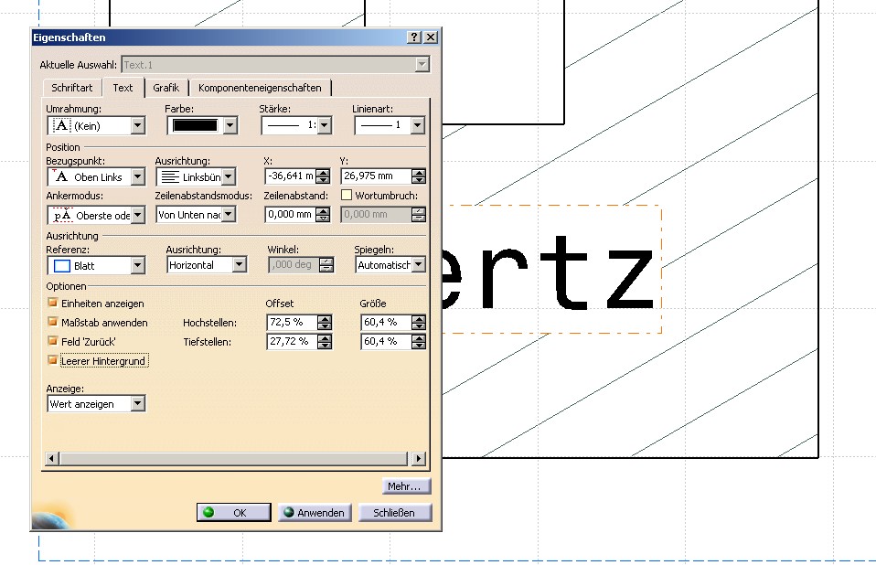Screen dimensions: 876x565
Task: Click the Hochstellen Offset spinner arrows
Action: point(325,322)
